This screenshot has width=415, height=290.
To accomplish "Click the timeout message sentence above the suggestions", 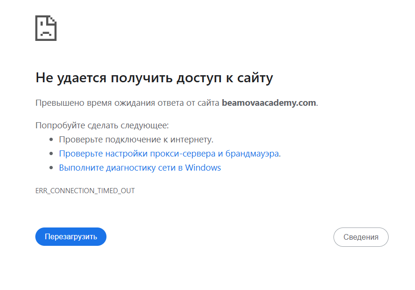I will [x=177, y=102].
